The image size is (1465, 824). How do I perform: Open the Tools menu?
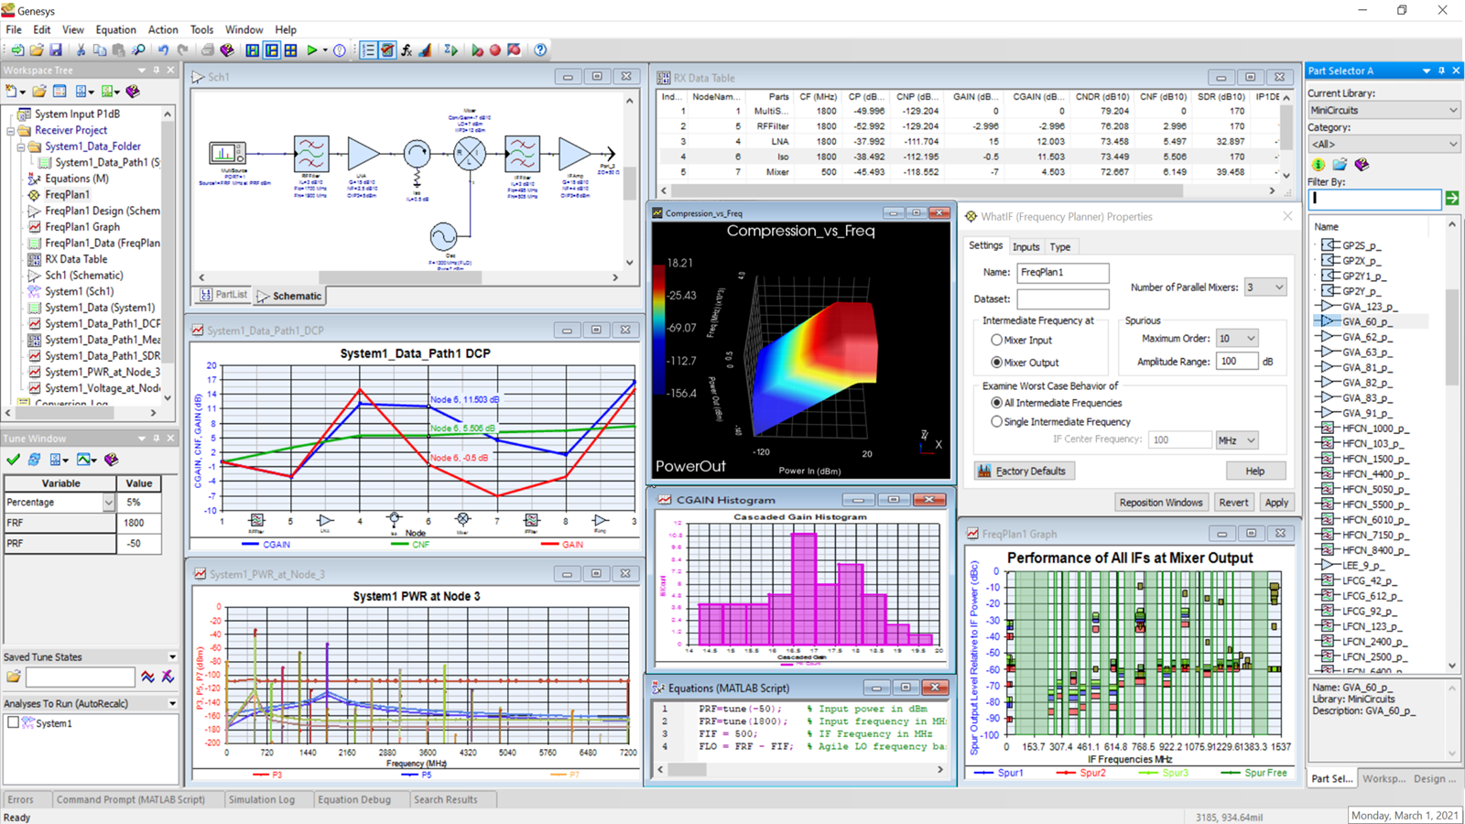(201, 29)
